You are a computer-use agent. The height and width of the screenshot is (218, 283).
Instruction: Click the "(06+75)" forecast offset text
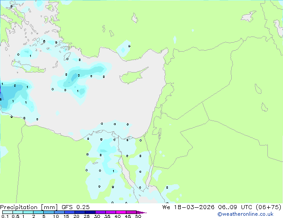(x=268, y=207)
